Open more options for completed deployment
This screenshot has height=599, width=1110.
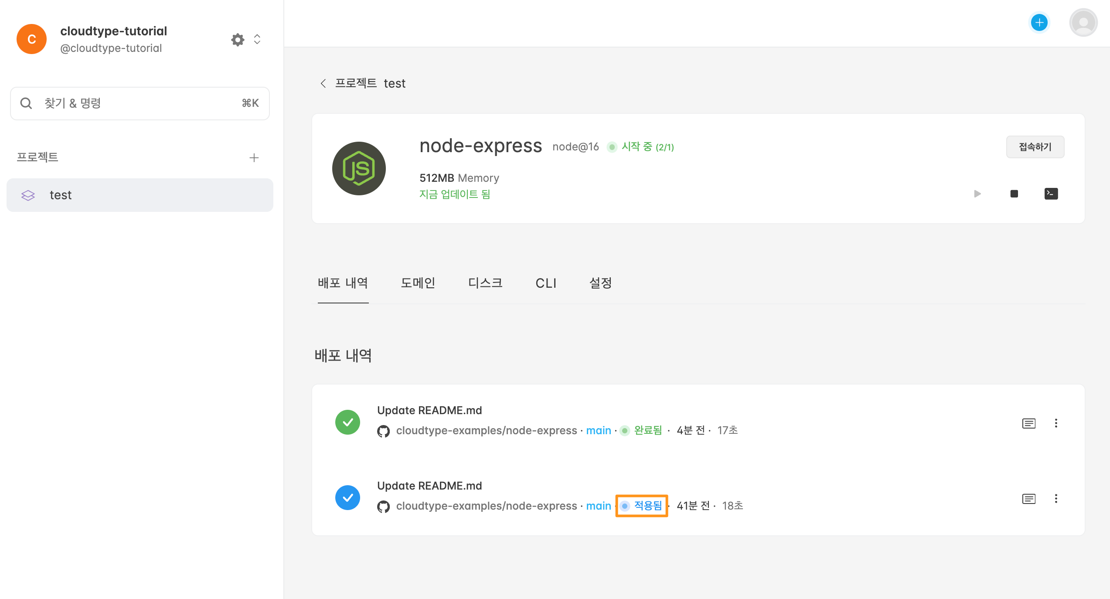pos(1056,423)
